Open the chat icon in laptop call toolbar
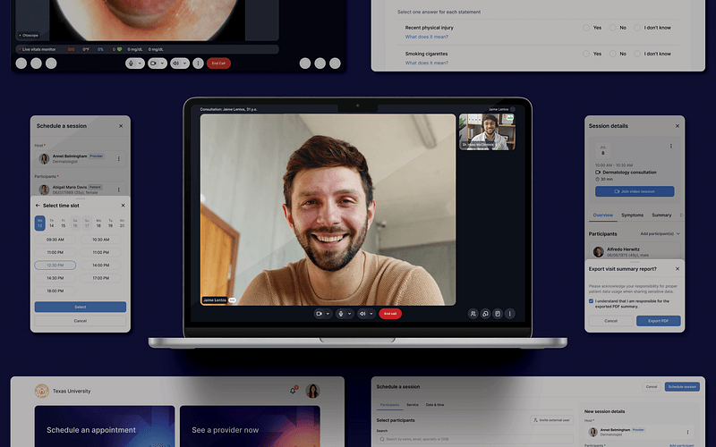This screenshot has width=716, height=447. [x=485, y=314]
